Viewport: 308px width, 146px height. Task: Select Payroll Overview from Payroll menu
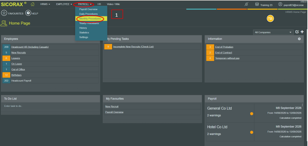(88, 9)
